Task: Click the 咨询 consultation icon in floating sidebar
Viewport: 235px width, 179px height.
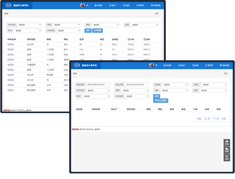Action: 227,143
